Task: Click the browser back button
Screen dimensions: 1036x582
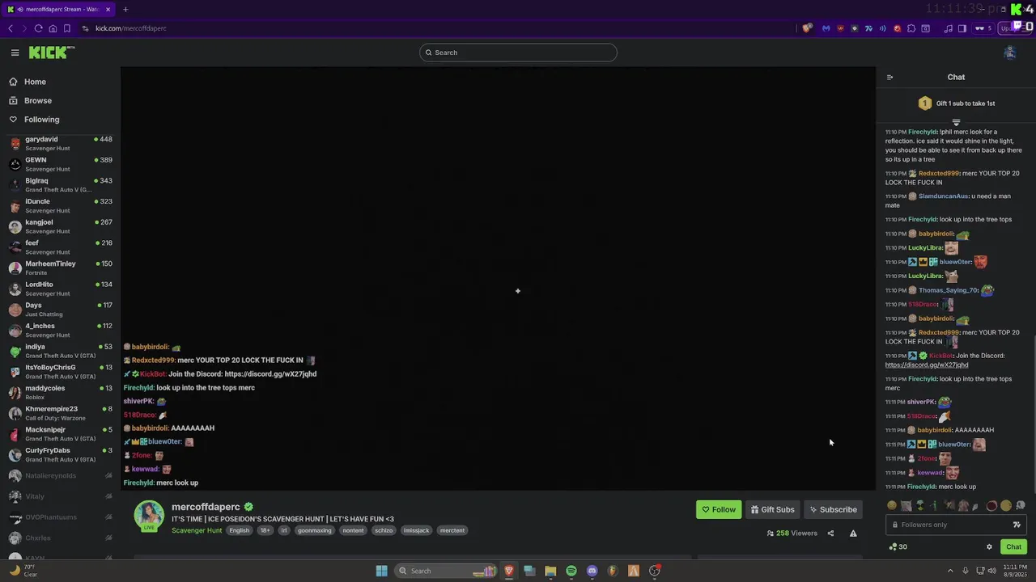Action: coord(10,28)
